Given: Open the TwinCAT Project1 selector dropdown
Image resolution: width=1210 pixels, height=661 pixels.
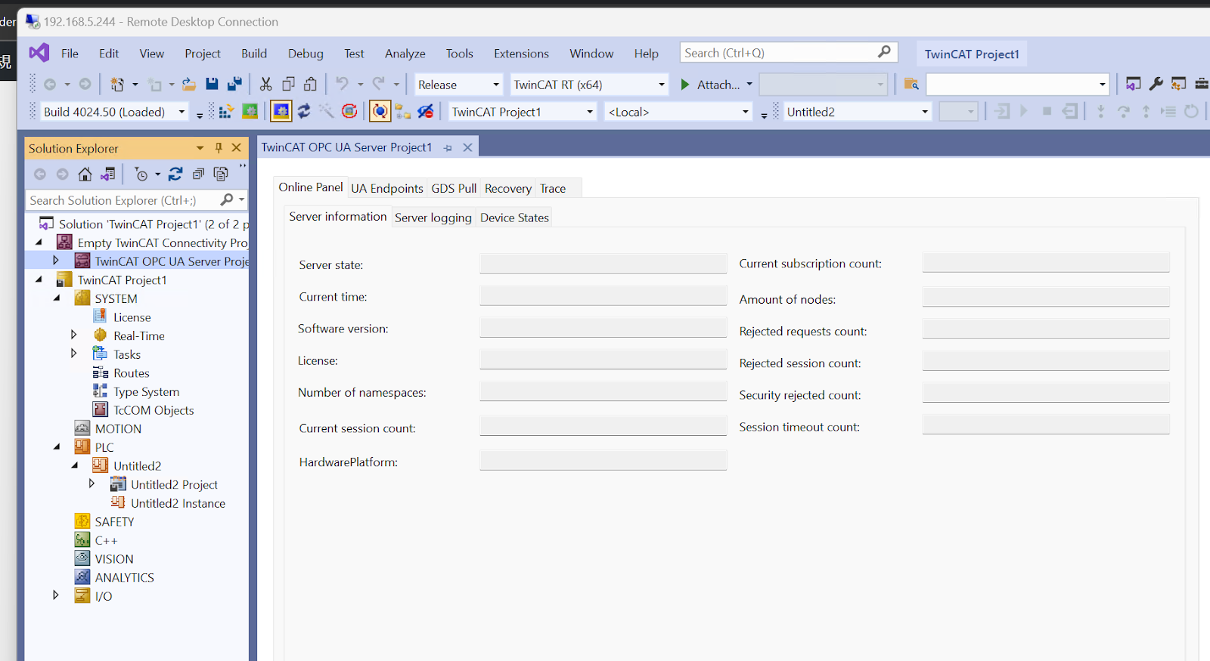Looking at the screenshot, I should click(x=590, y=112).
